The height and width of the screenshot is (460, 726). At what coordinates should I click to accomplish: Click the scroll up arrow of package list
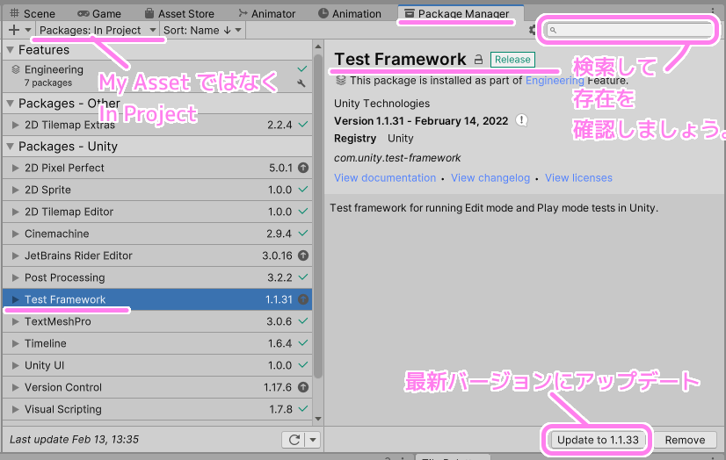coord(317,47)
